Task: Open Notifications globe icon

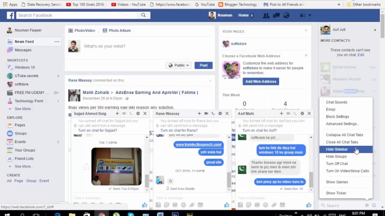Action: pos(286,15)
